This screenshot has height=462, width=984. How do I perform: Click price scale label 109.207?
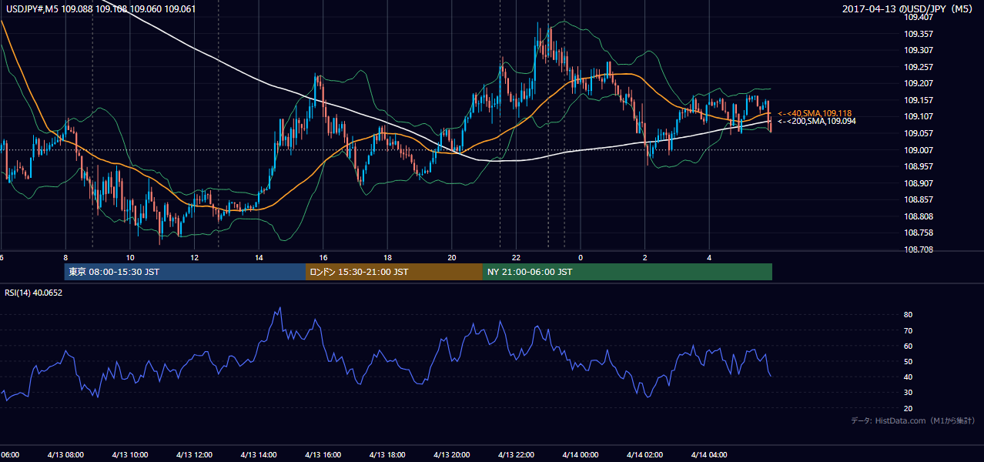918,83
